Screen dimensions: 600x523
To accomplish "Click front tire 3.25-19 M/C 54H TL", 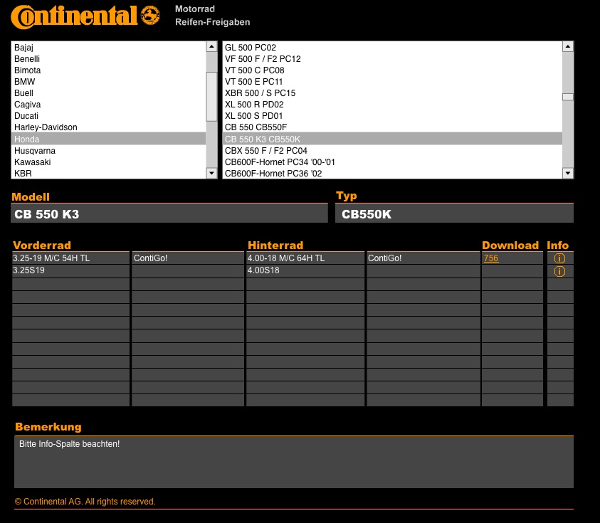I will 70,258.
